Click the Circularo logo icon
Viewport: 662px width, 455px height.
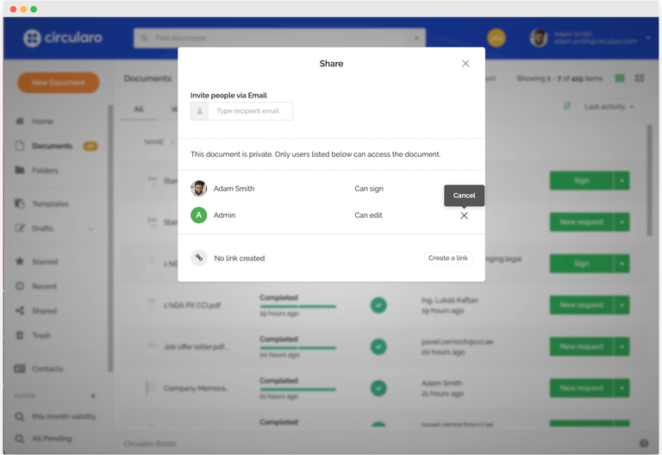tap(32, 38)
